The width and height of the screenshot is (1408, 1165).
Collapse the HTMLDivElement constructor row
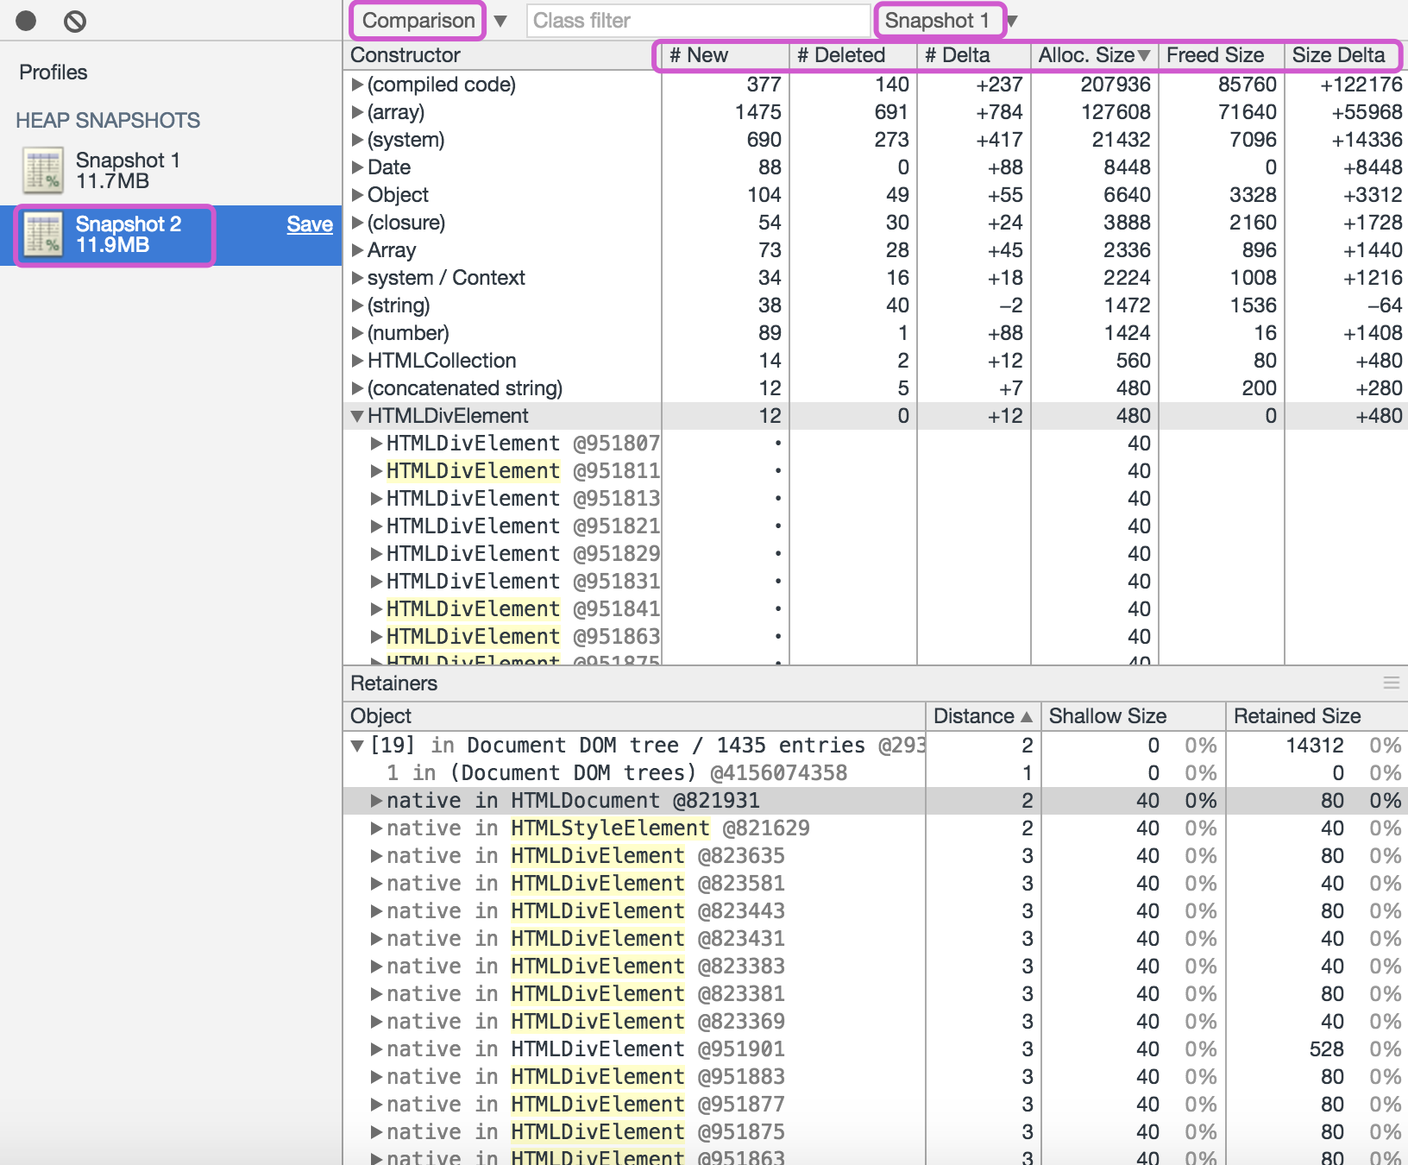(357, 416)
